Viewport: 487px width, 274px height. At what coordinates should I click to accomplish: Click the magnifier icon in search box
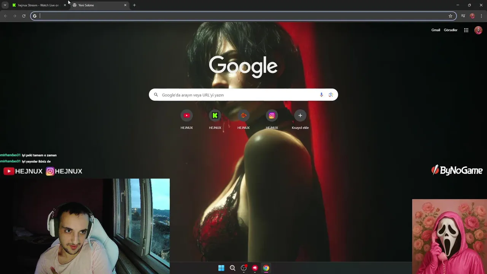pos(156,95)
